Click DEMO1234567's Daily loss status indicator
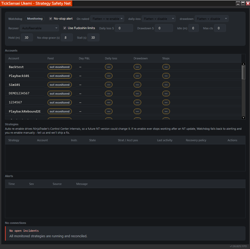Viewport: 250px width, 249px height. [x=109, y=93]
